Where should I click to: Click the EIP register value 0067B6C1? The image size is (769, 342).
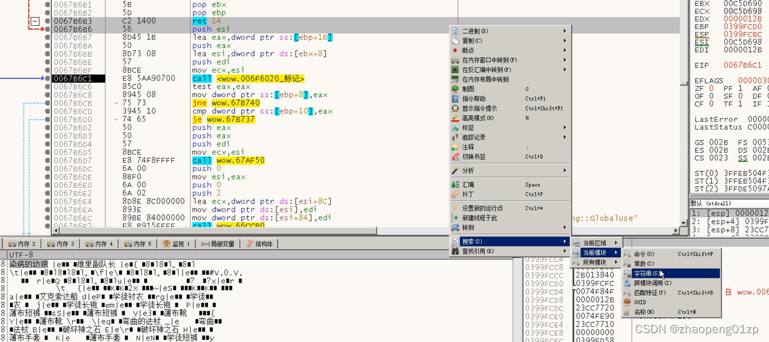click(x=741, y=64)
